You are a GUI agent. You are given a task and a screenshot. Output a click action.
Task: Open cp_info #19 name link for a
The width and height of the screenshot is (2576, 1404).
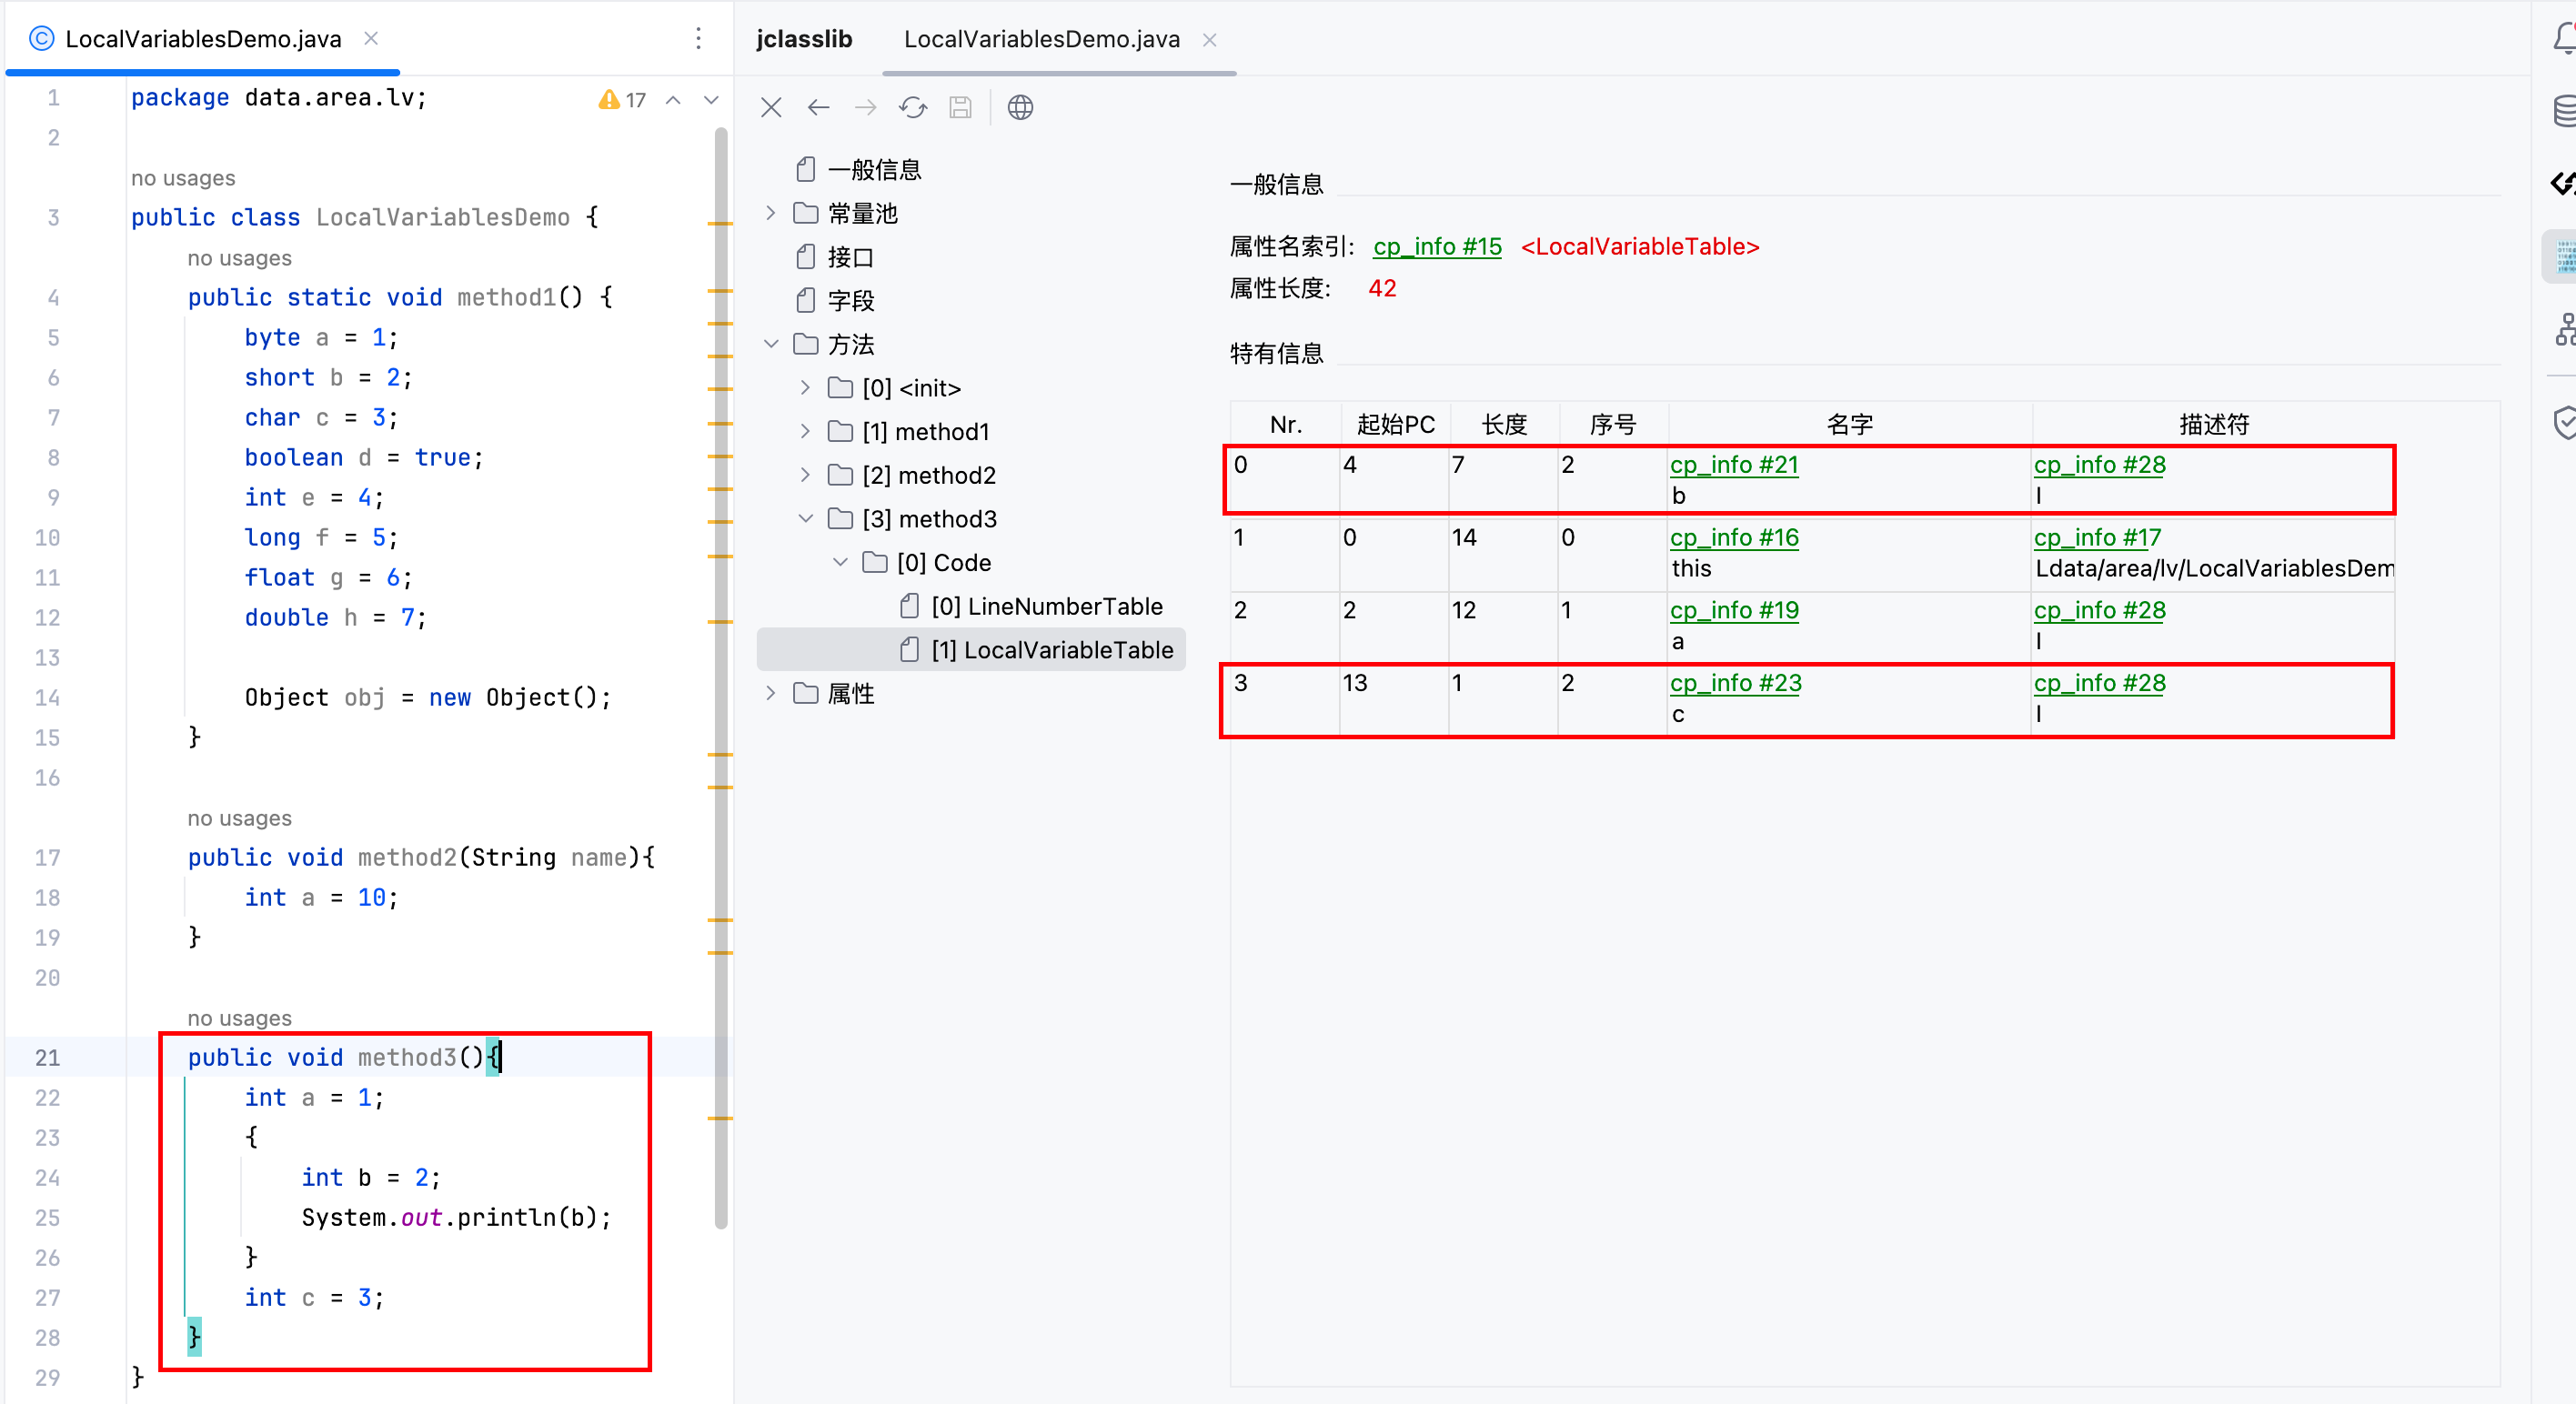1734,611
